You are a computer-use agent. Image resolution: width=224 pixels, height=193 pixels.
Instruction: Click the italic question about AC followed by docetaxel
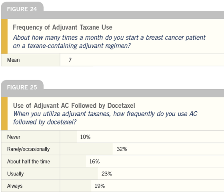tap(105, 118)
